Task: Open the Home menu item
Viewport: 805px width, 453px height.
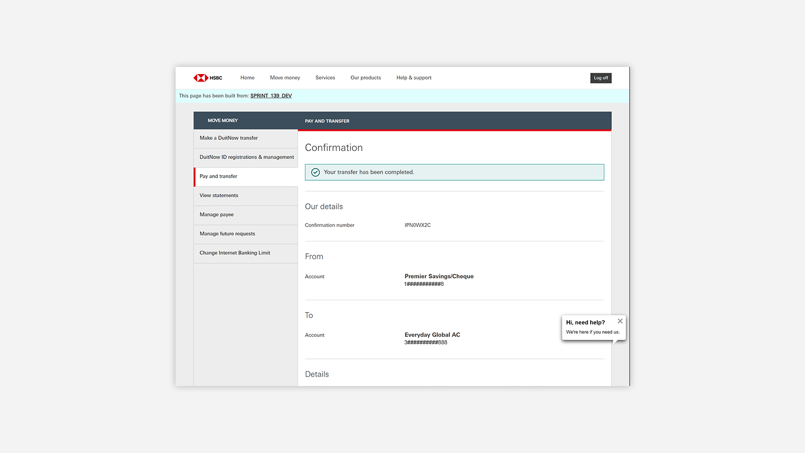Action: 247,78
